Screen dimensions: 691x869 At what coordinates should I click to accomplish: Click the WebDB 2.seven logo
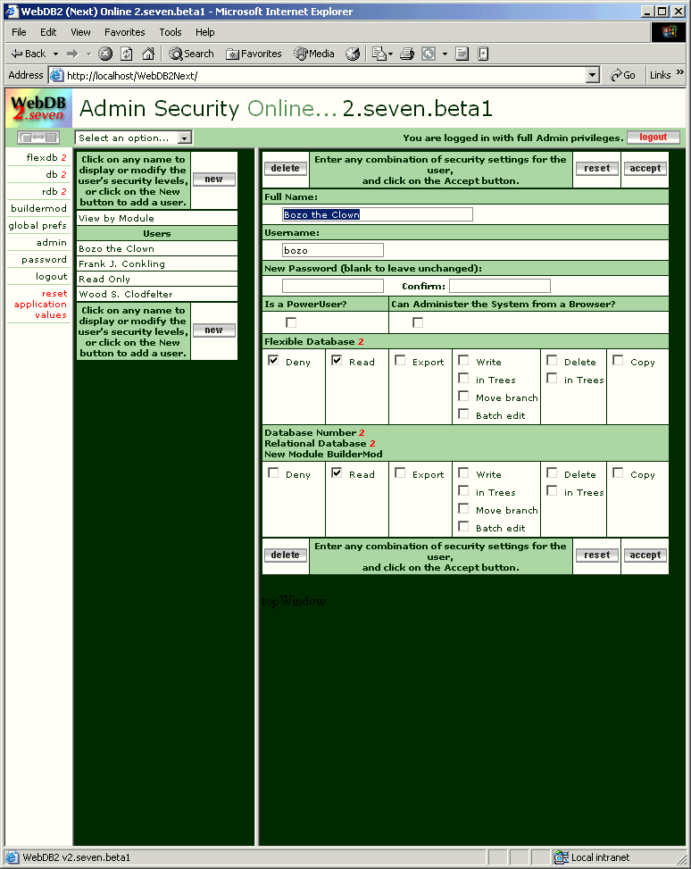(38, 108)
